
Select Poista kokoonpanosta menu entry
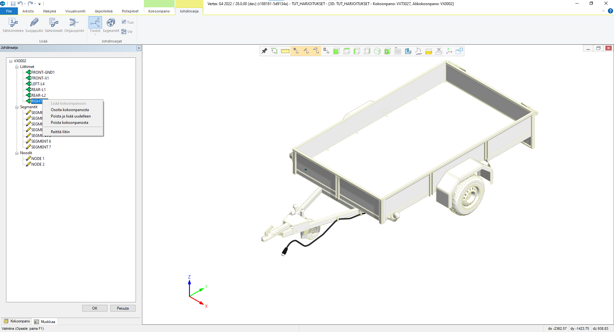pyautogui.click(x=69, y=123)
